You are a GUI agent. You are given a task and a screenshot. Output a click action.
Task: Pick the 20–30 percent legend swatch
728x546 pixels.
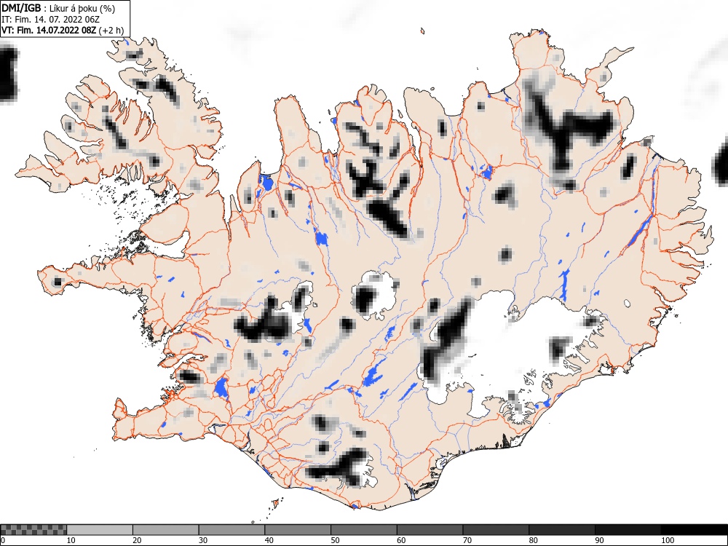pyautogui.click(x=166, y=530)
